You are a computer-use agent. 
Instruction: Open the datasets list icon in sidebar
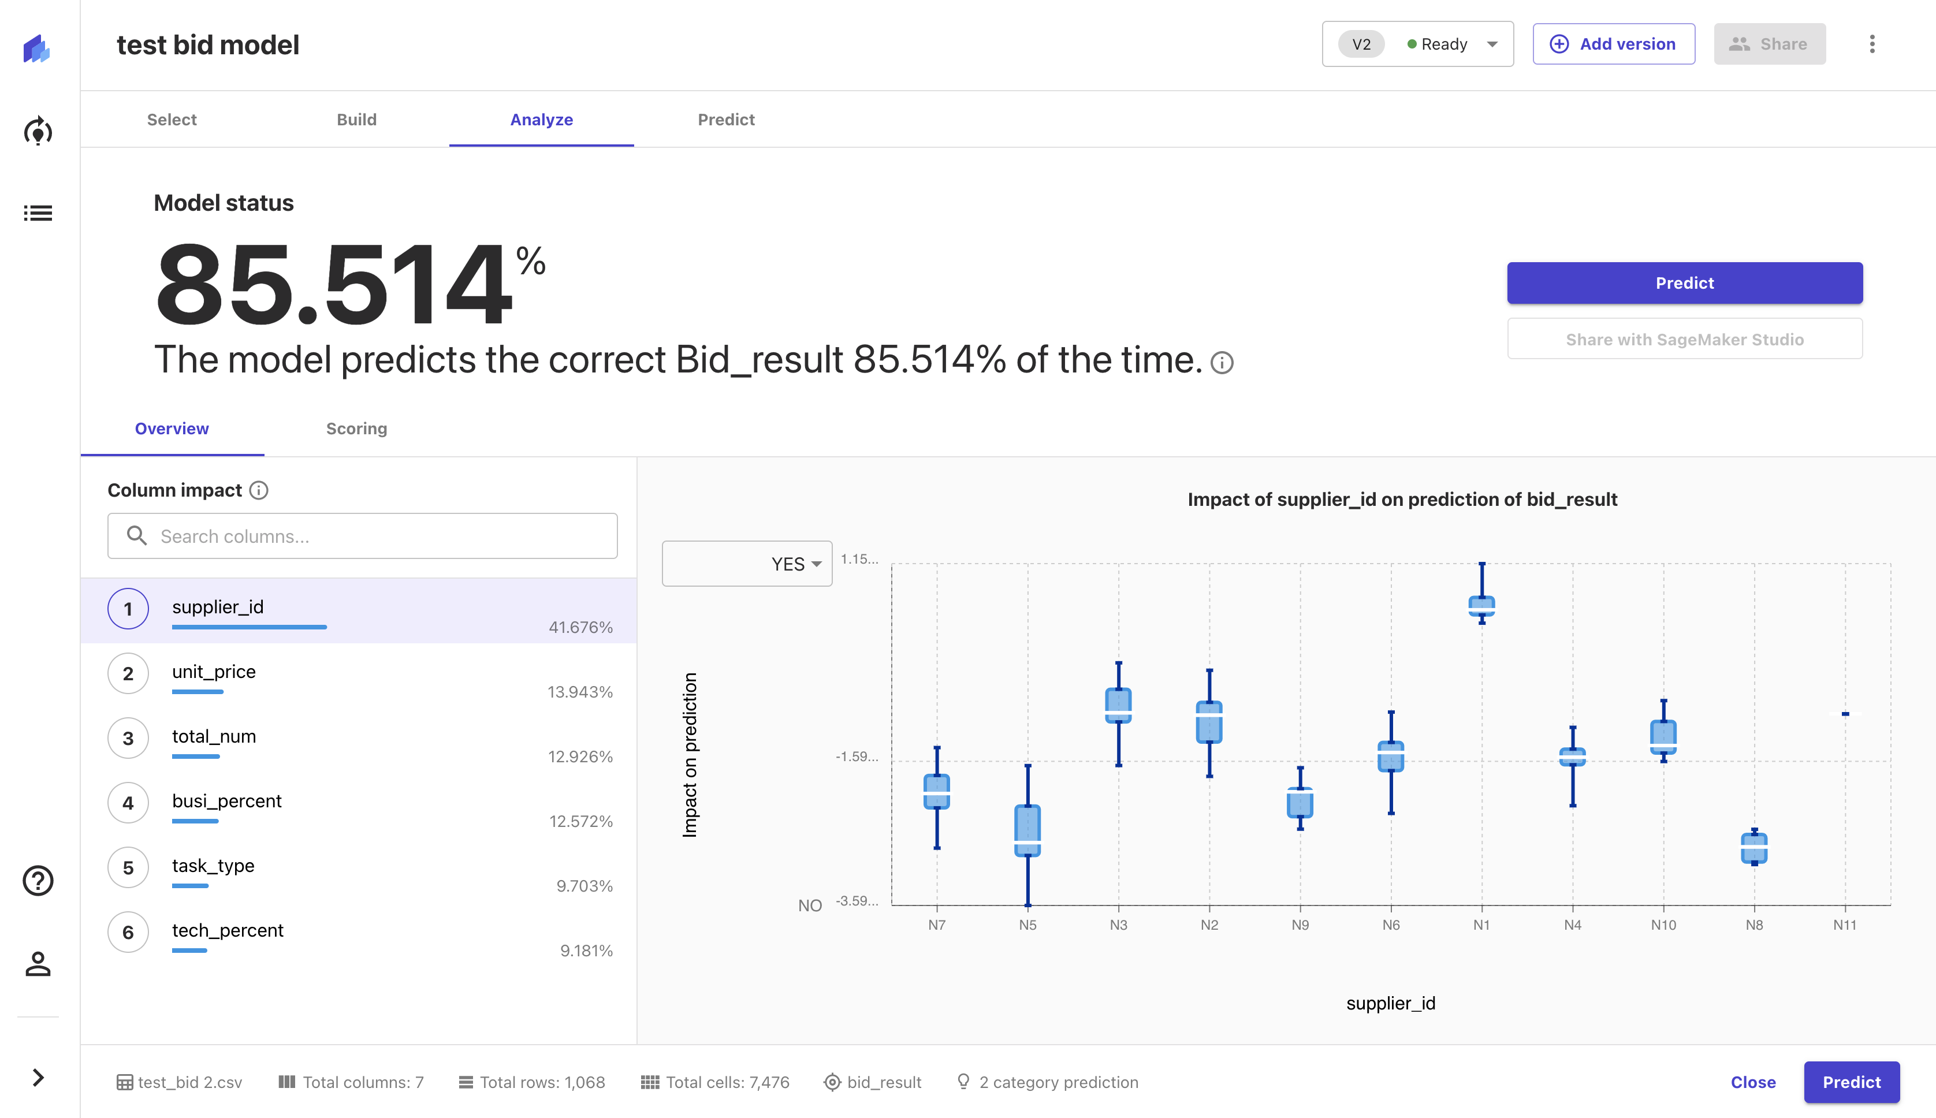[x=38, y=213]
